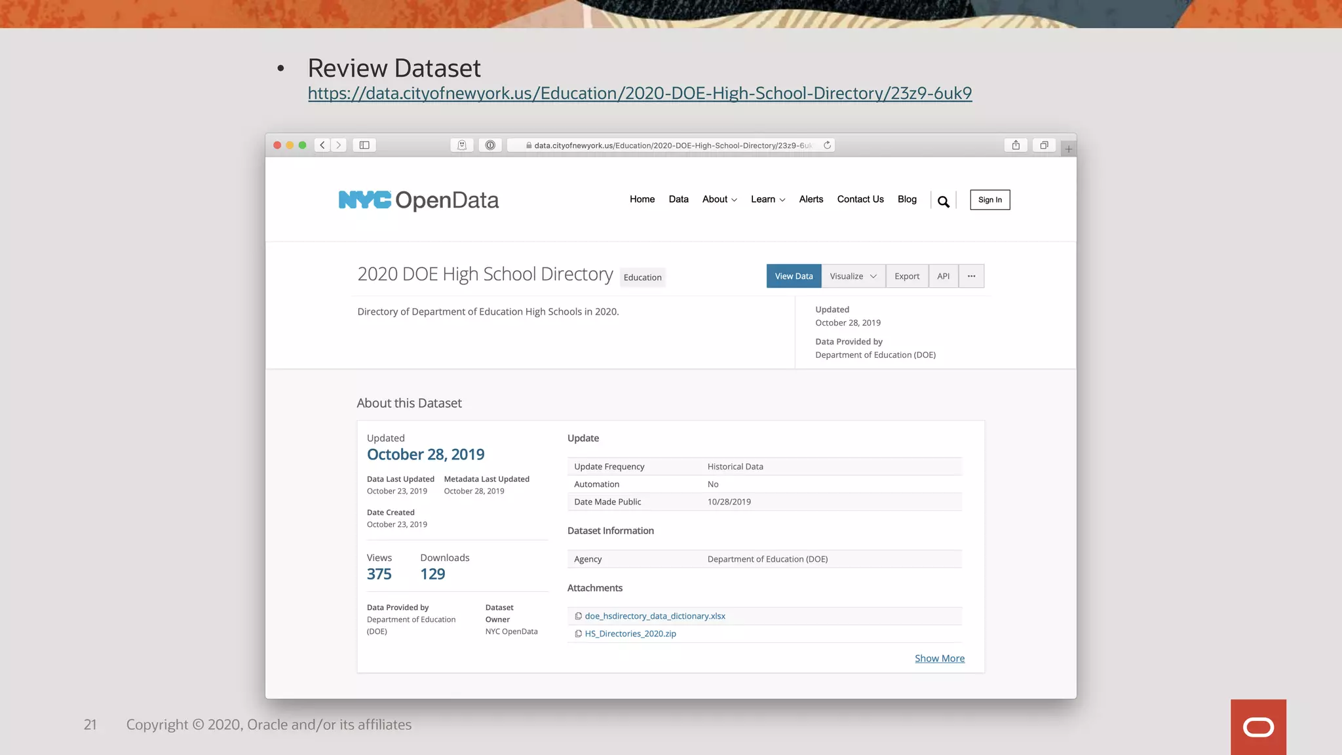Click the Dataset Owner NYC OpenData text
The image size is (1342, 755).
coord(511,632)
